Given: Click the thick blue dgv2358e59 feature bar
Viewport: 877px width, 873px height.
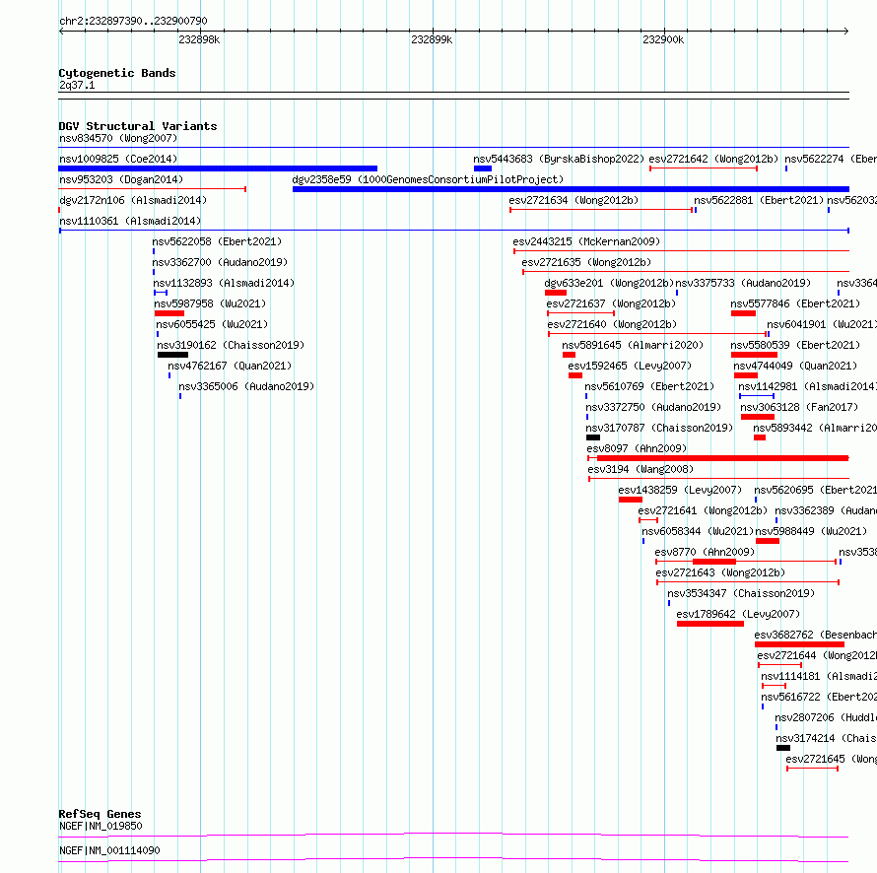Looking at the screenshot, I should click(x=571, y=189).
